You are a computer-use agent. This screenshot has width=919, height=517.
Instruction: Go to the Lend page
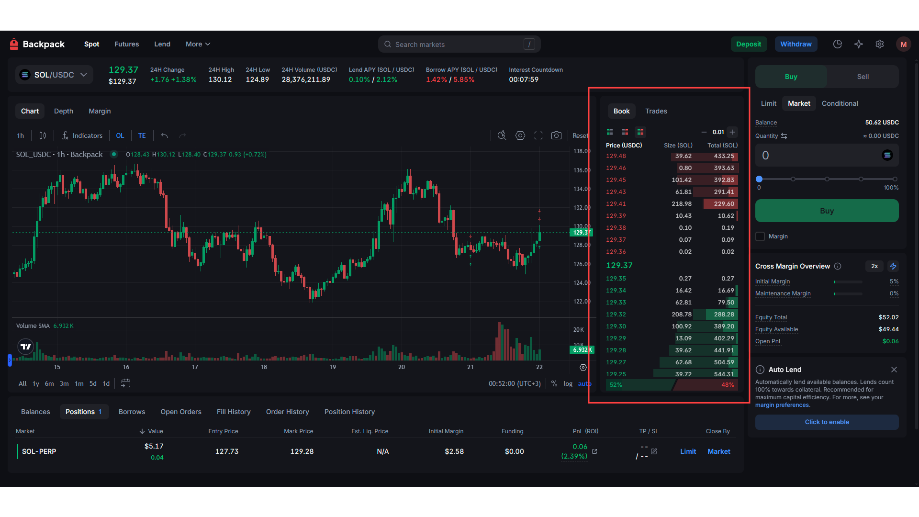point(162,44)
